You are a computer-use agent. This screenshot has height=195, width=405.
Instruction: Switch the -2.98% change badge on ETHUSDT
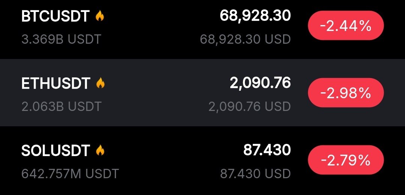[x=345, y=93]
